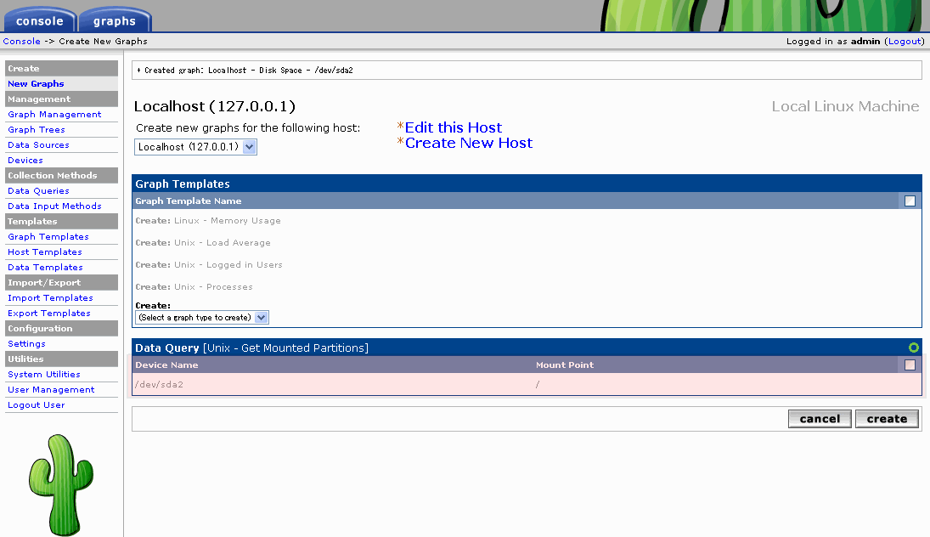Viewport: 930px width, 537px height.
Task: Open Settings under Configuration
Action: point(26,344)
